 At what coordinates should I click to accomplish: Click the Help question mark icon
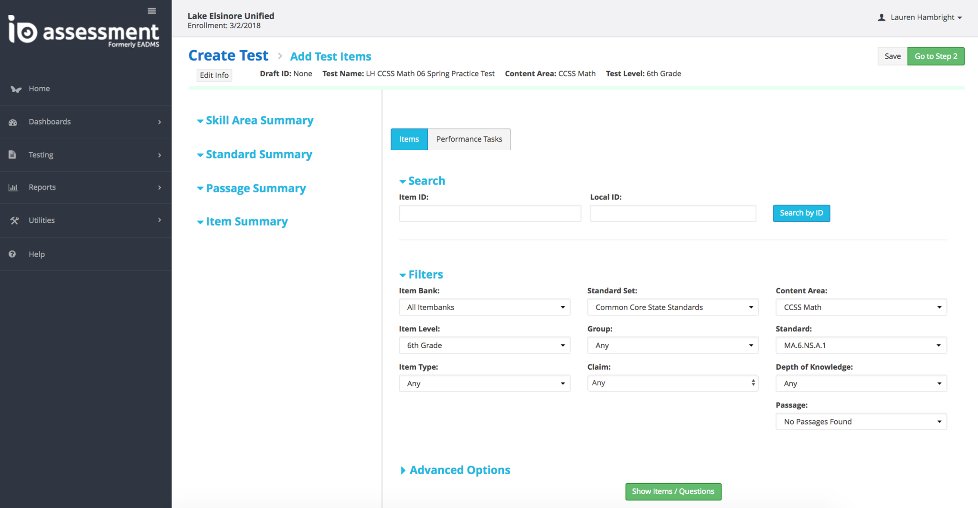tap(12, 254)
